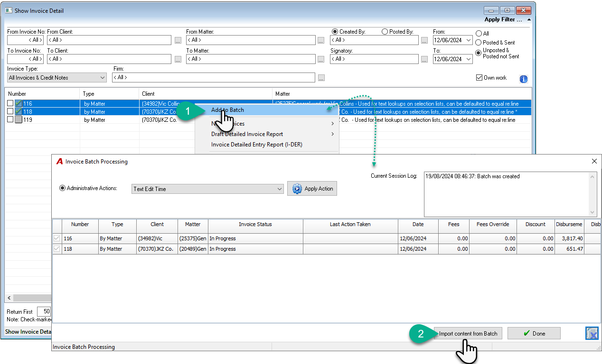Click the invoice list horizontal scrollbar left arrow

coord(9,298)
